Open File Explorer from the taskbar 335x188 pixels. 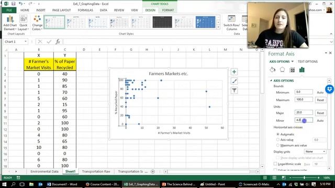coord(31,184)
